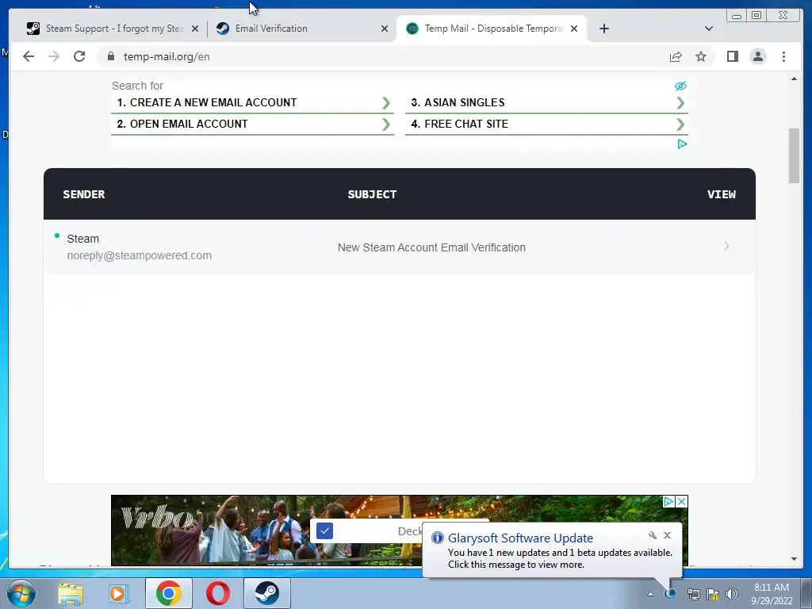Click the SUBJECT column header
The width and height of the screenshot is (812, 609).
point(372,194)
